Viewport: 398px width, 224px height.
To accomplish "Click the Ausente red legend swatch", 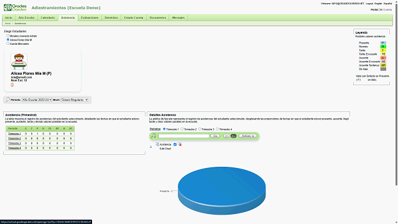I will [383, 58].
